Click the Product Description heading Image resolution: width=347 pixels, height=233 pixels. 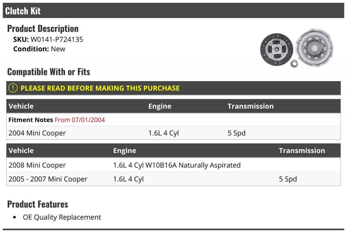tap(43, 29)
